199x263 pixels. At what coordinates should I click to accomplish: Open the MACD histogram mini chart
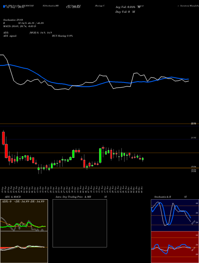24,247
